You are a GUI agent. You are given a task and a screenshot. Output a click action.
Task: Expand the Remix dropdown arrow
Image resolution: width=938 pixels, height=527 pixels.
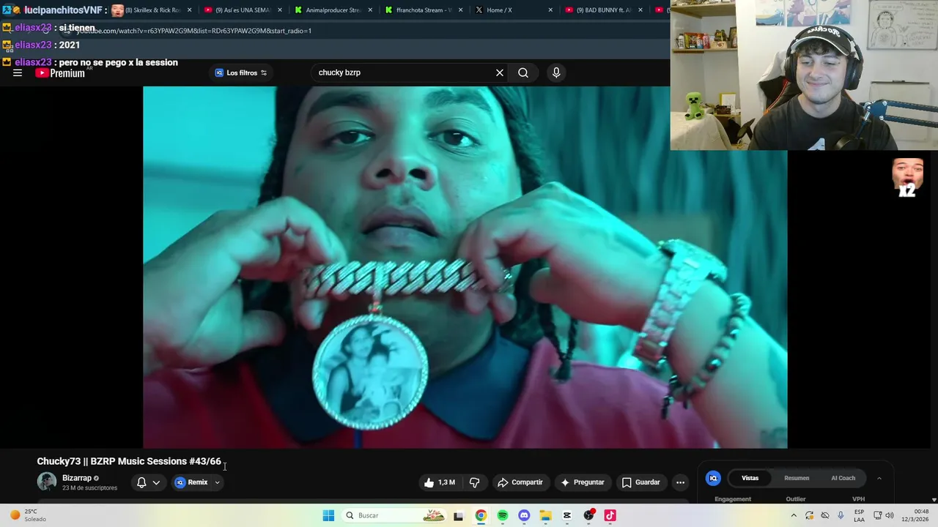coord(217,482)
